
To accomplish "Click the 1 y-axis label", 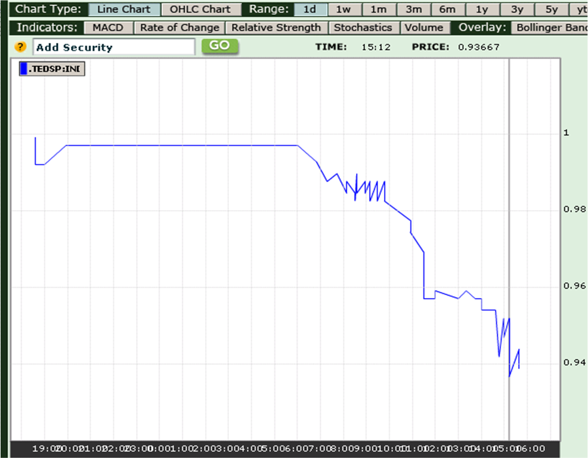I will (567, 133).
